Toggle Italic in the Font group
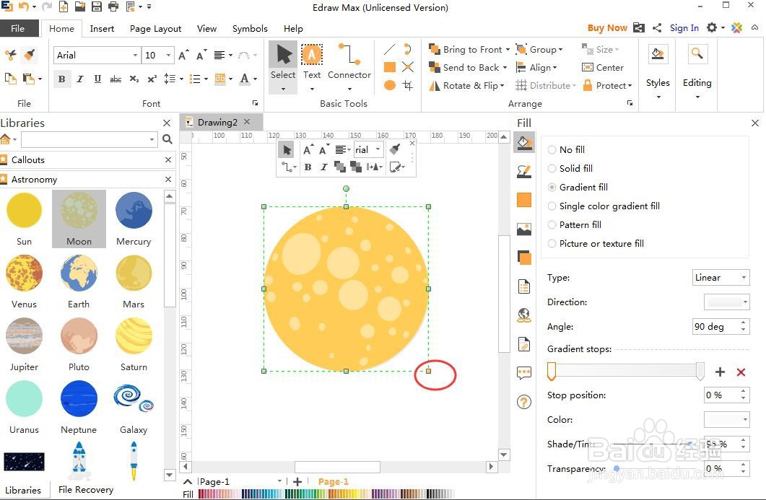Image resolution: width=766 pixels, height=500 pixels. 80,79
